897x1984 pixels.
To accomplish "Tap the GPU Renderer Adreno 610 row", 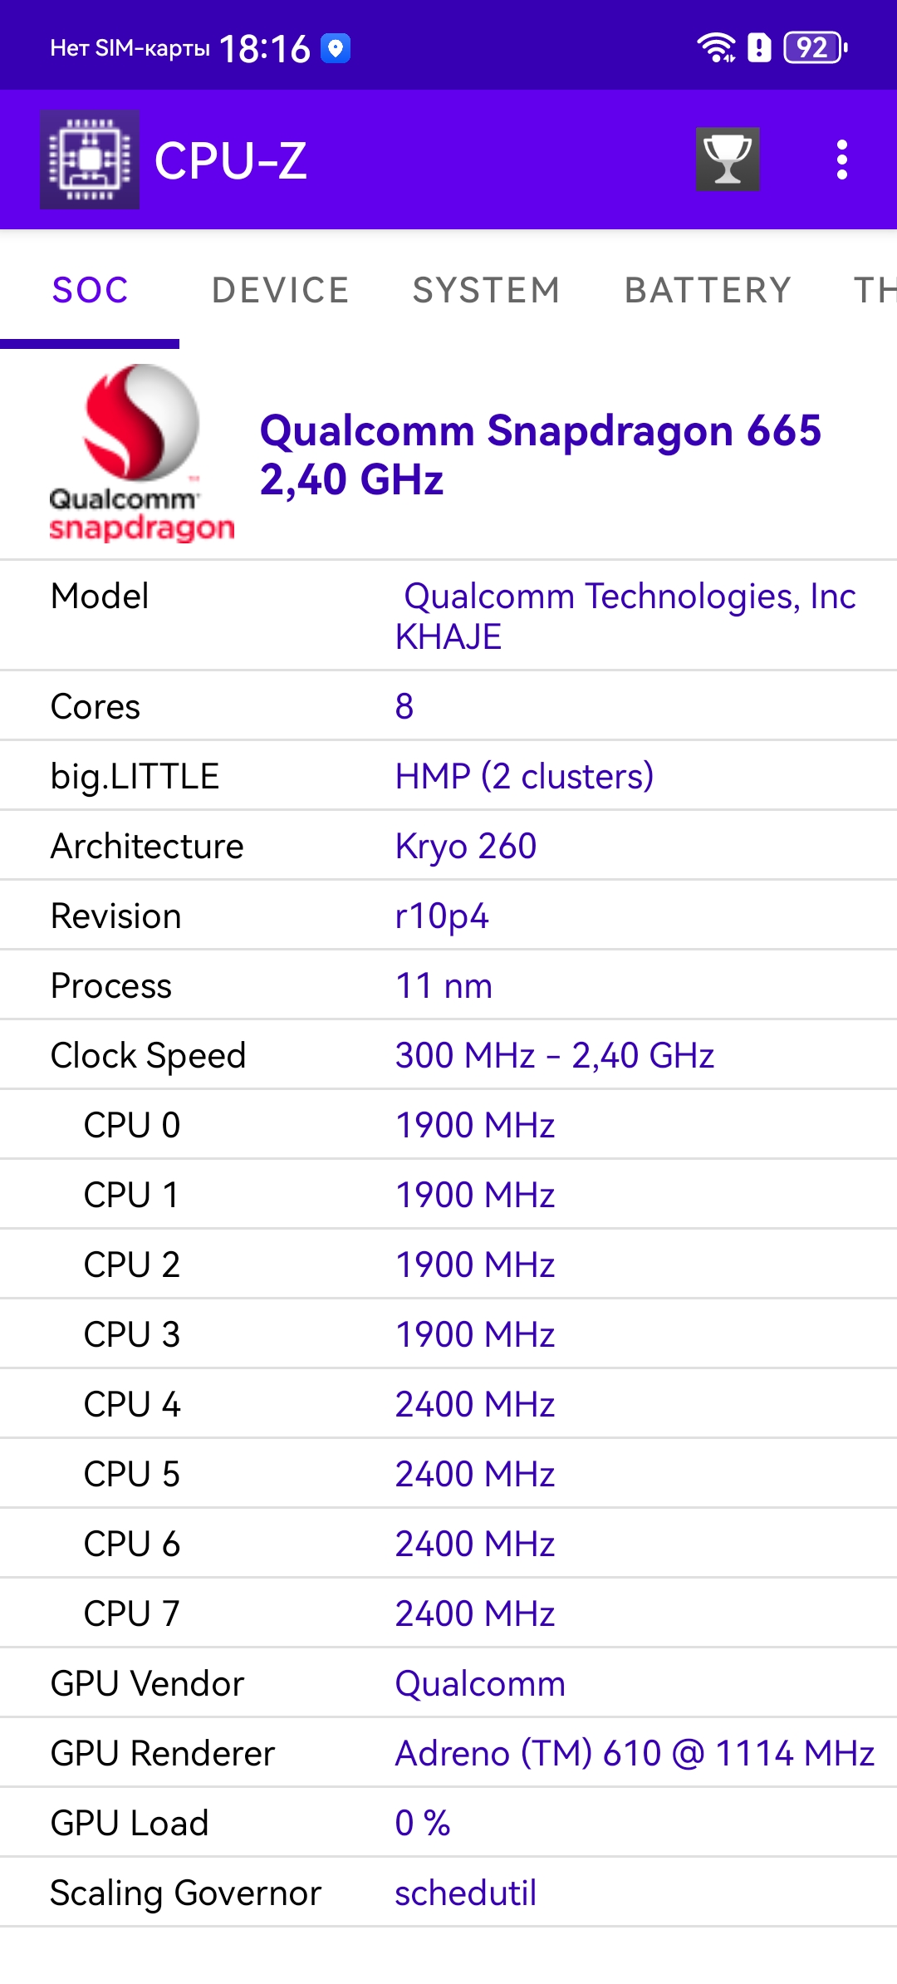I will (448, 1753).
